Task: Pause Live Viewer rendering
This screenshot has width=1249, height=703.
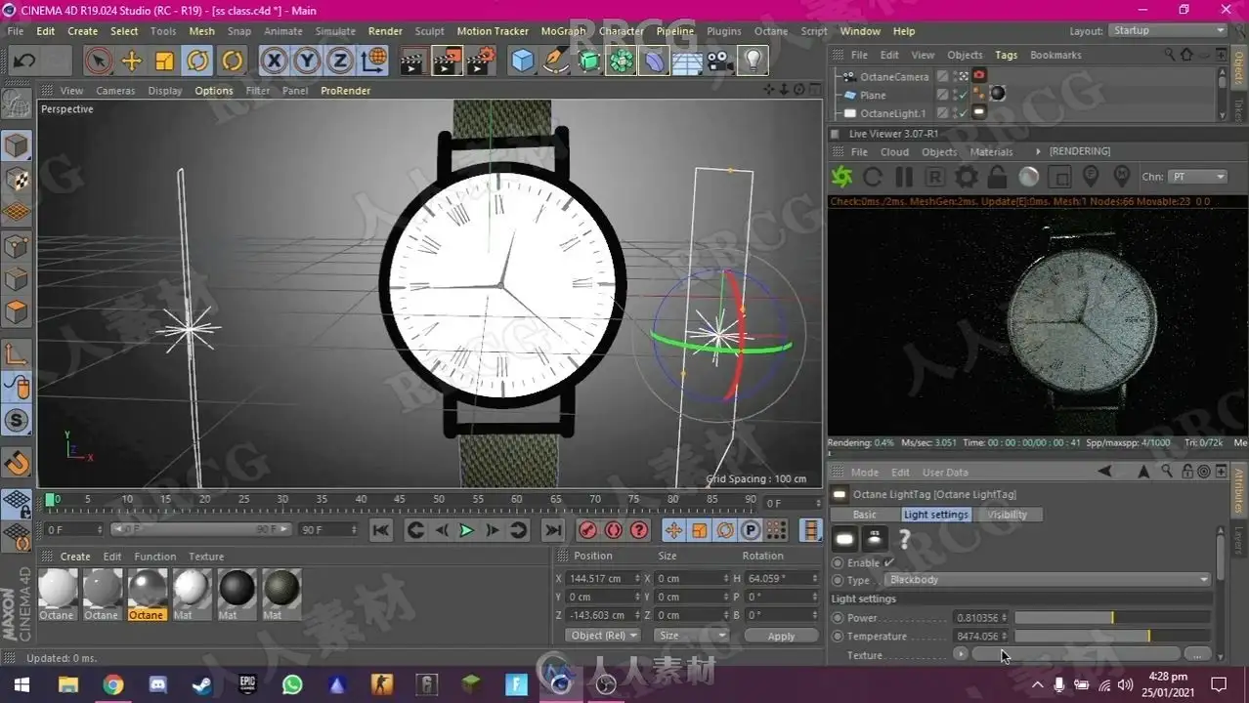Action: click(x=904, y=177)
